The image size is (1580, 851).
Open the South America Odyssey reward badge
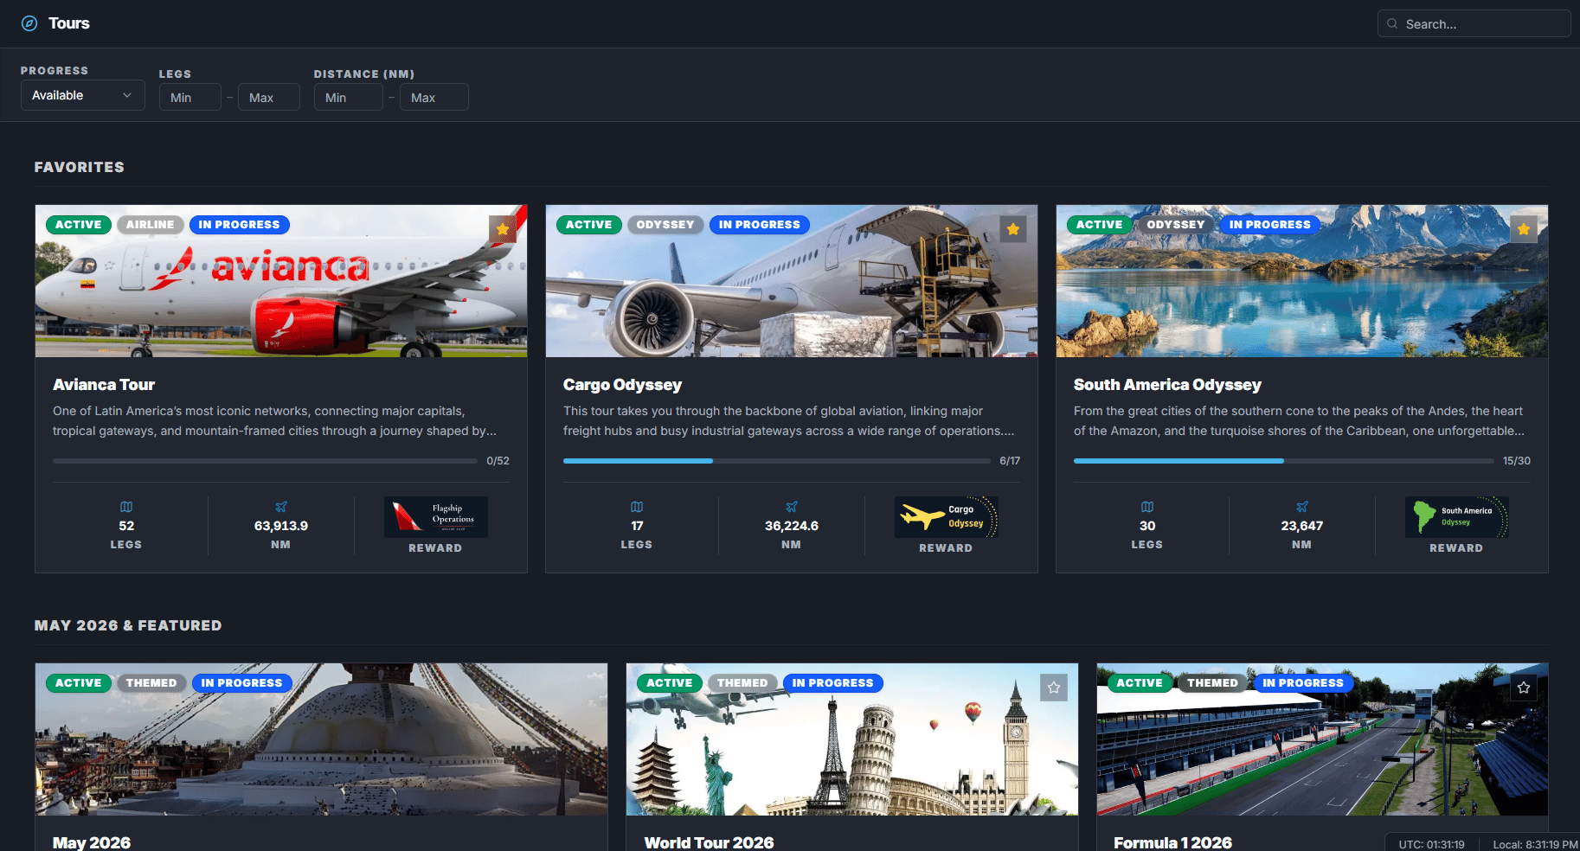coord(1457,517)
